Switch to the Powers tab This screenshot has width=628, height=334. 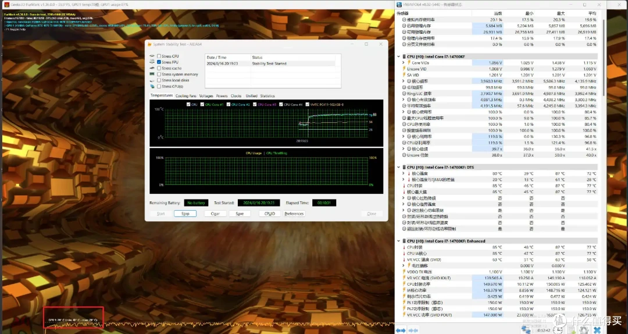(222, 96)
